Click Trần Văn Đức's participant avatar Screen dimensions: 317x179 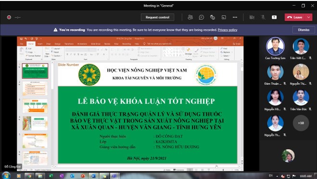[x=301, y=98]
